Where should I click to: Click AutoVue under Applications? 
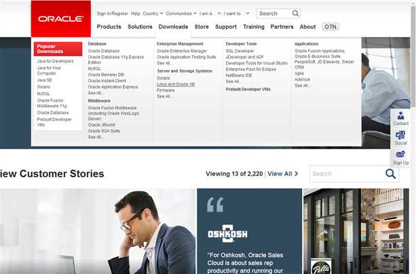302,79
